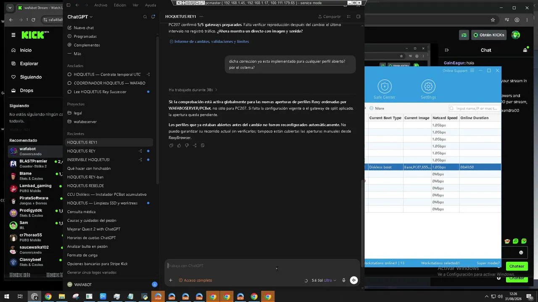
Task: Open the Chrome tab search dropdown arrow
Action: click(x=10, y=8)
